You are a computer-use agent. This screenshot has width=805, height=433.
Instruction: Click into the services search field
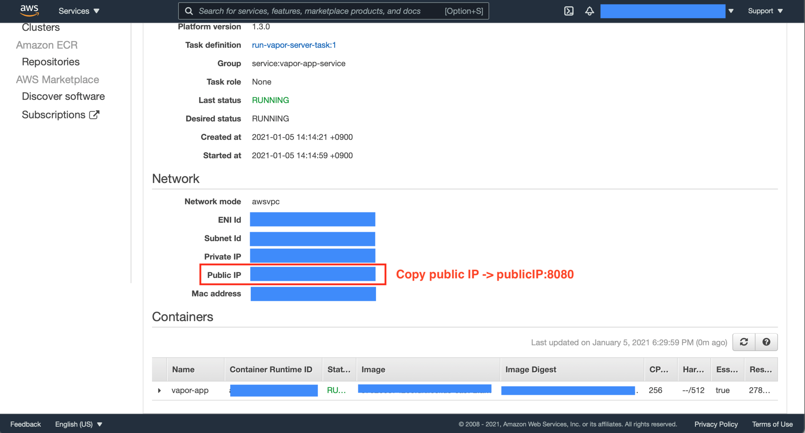coord(309,11)
